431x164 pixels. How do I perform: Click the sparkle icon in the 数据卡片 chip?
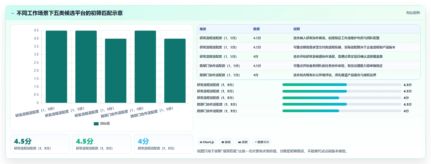point(256,142)
